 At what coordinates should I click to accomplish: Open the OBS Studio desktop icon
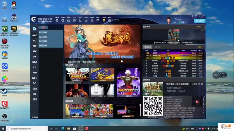(5, 116)
